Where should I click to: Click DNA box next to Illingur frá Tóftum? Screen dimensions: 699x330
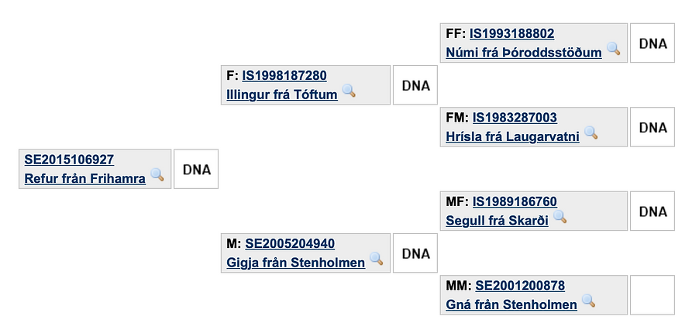click(x=415, y=85)
